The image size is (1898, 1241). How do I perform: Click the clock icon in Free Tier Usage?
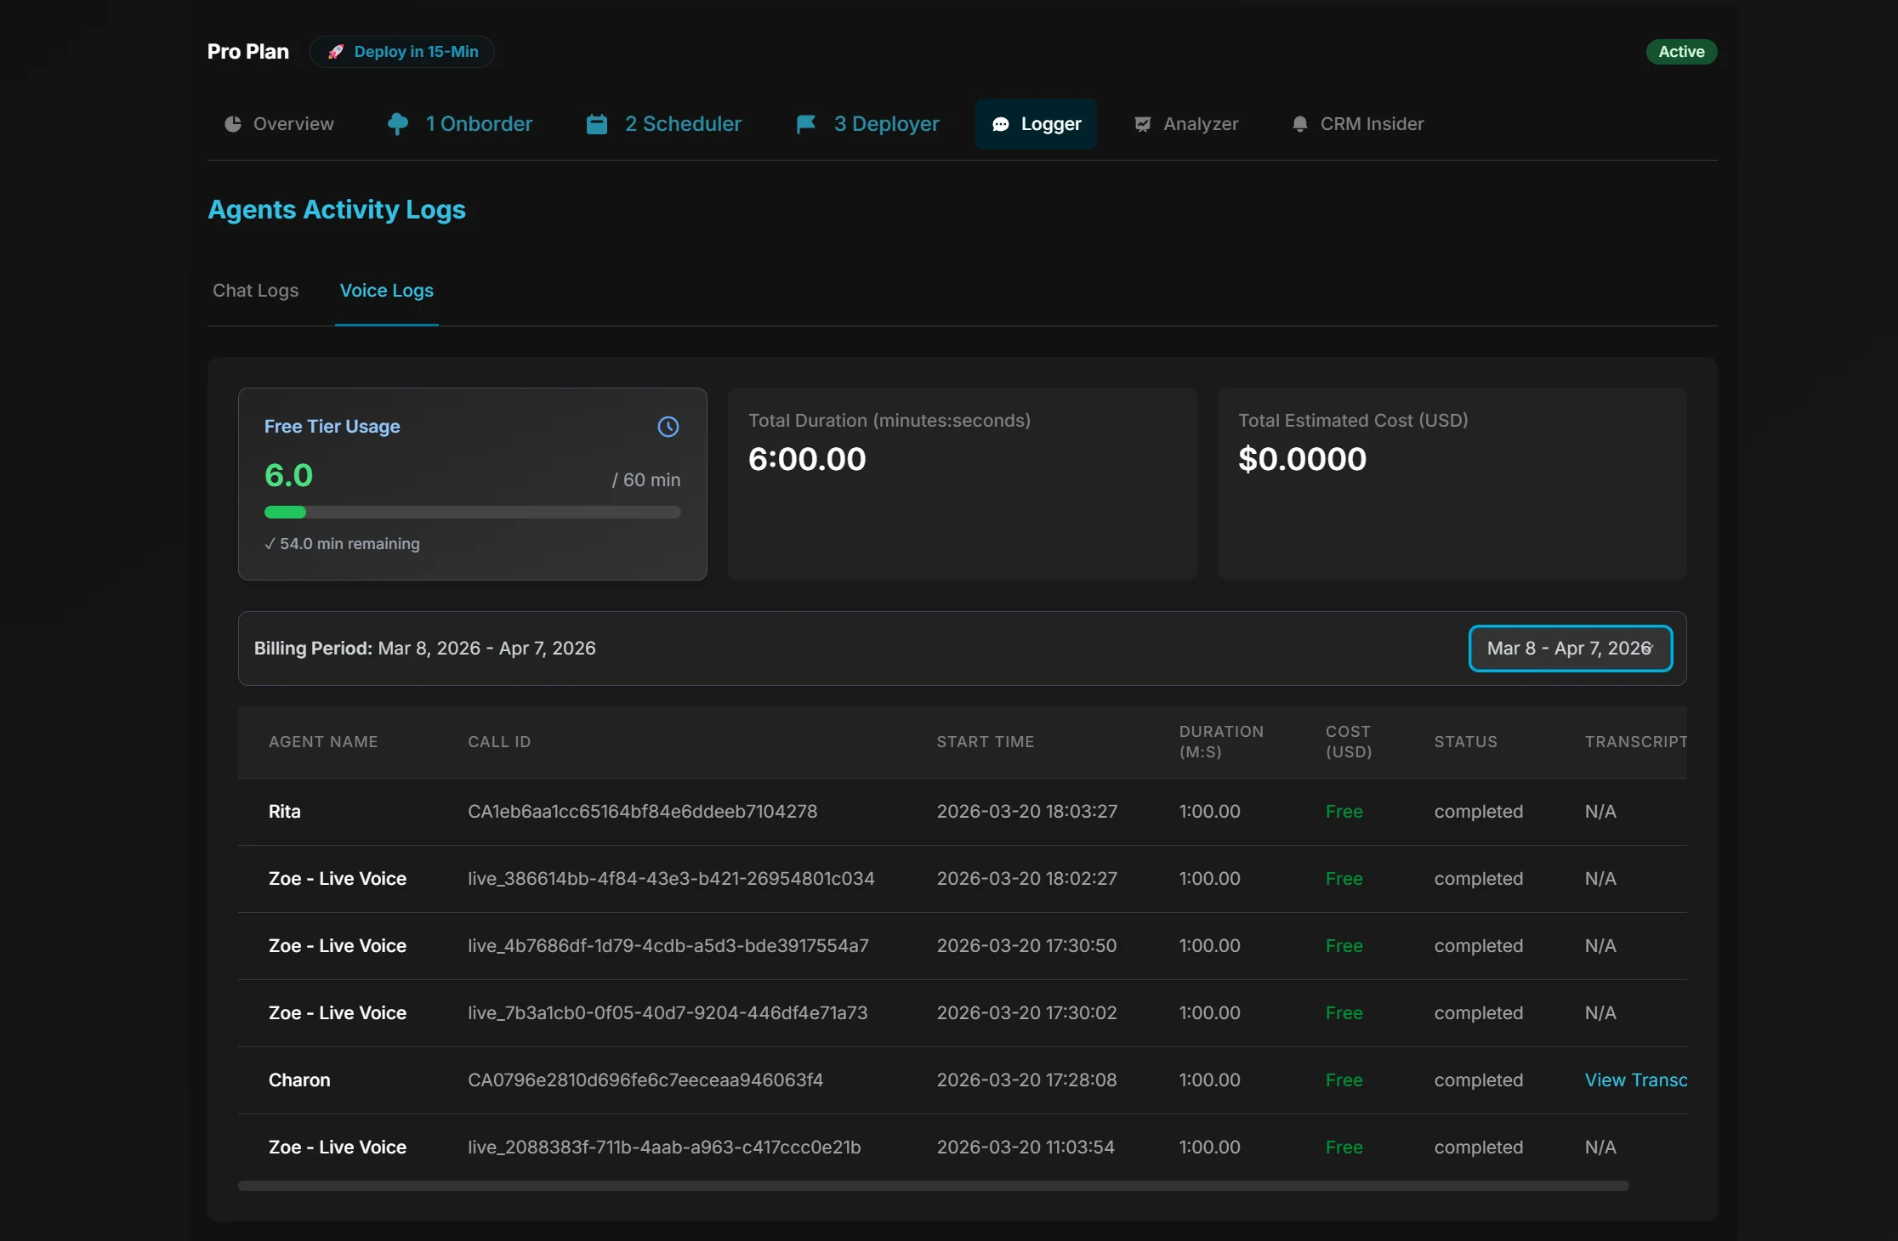(668, 427)
